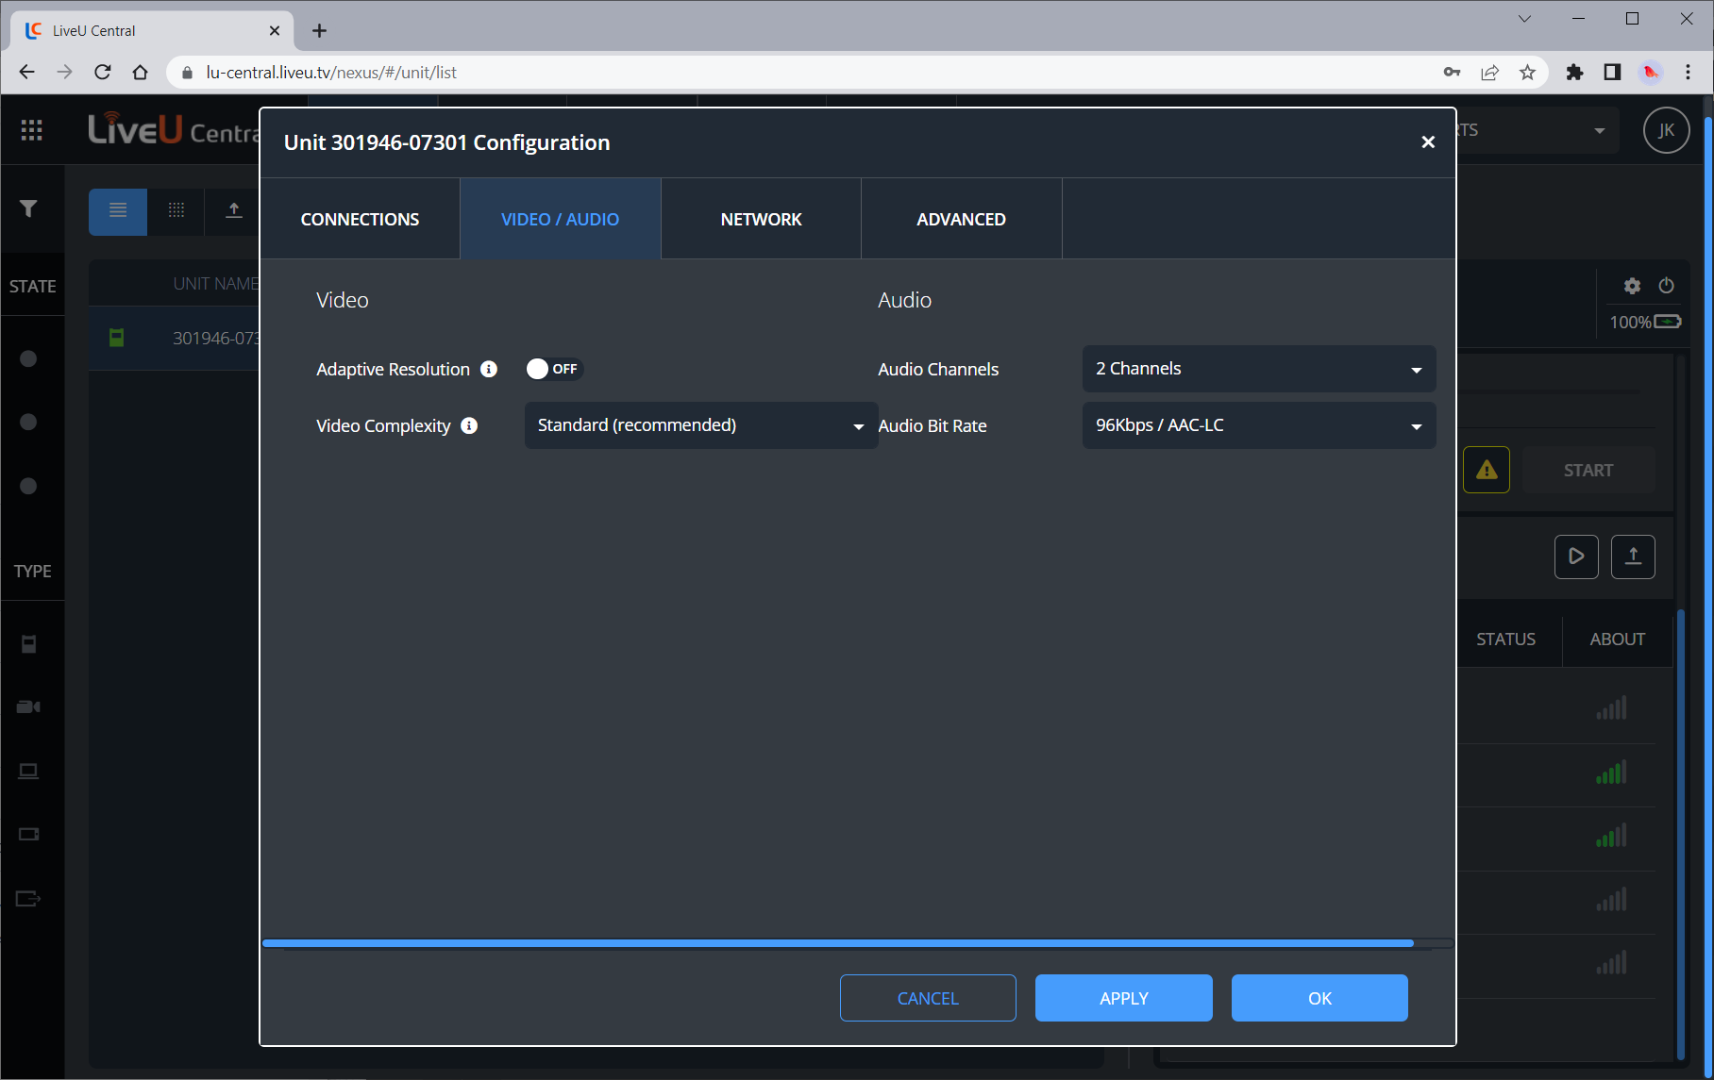Select the backpack unit type filter icon
This screenshot has height=1080, width=1714.
point(28,644)
